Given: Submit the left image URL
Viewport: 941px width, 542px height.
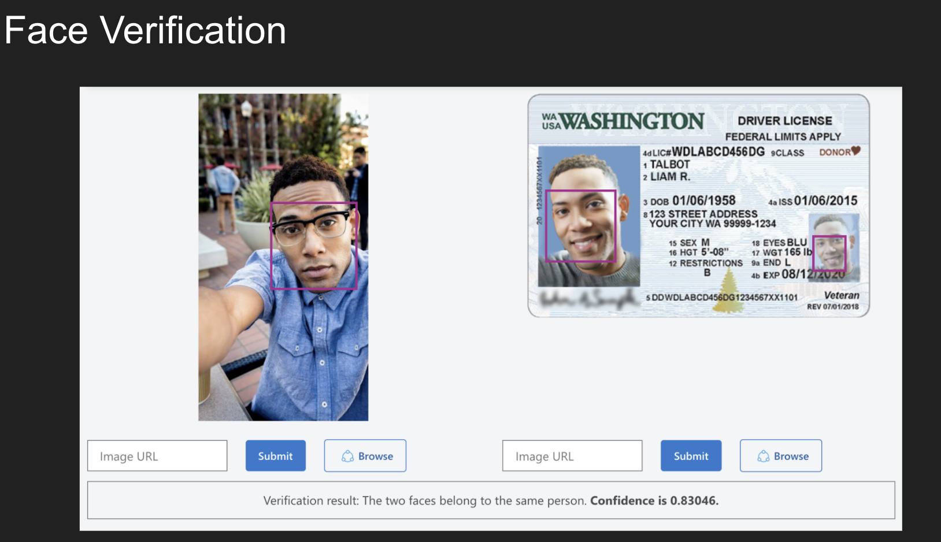Looking at the screenshot, I should (276, 456).
